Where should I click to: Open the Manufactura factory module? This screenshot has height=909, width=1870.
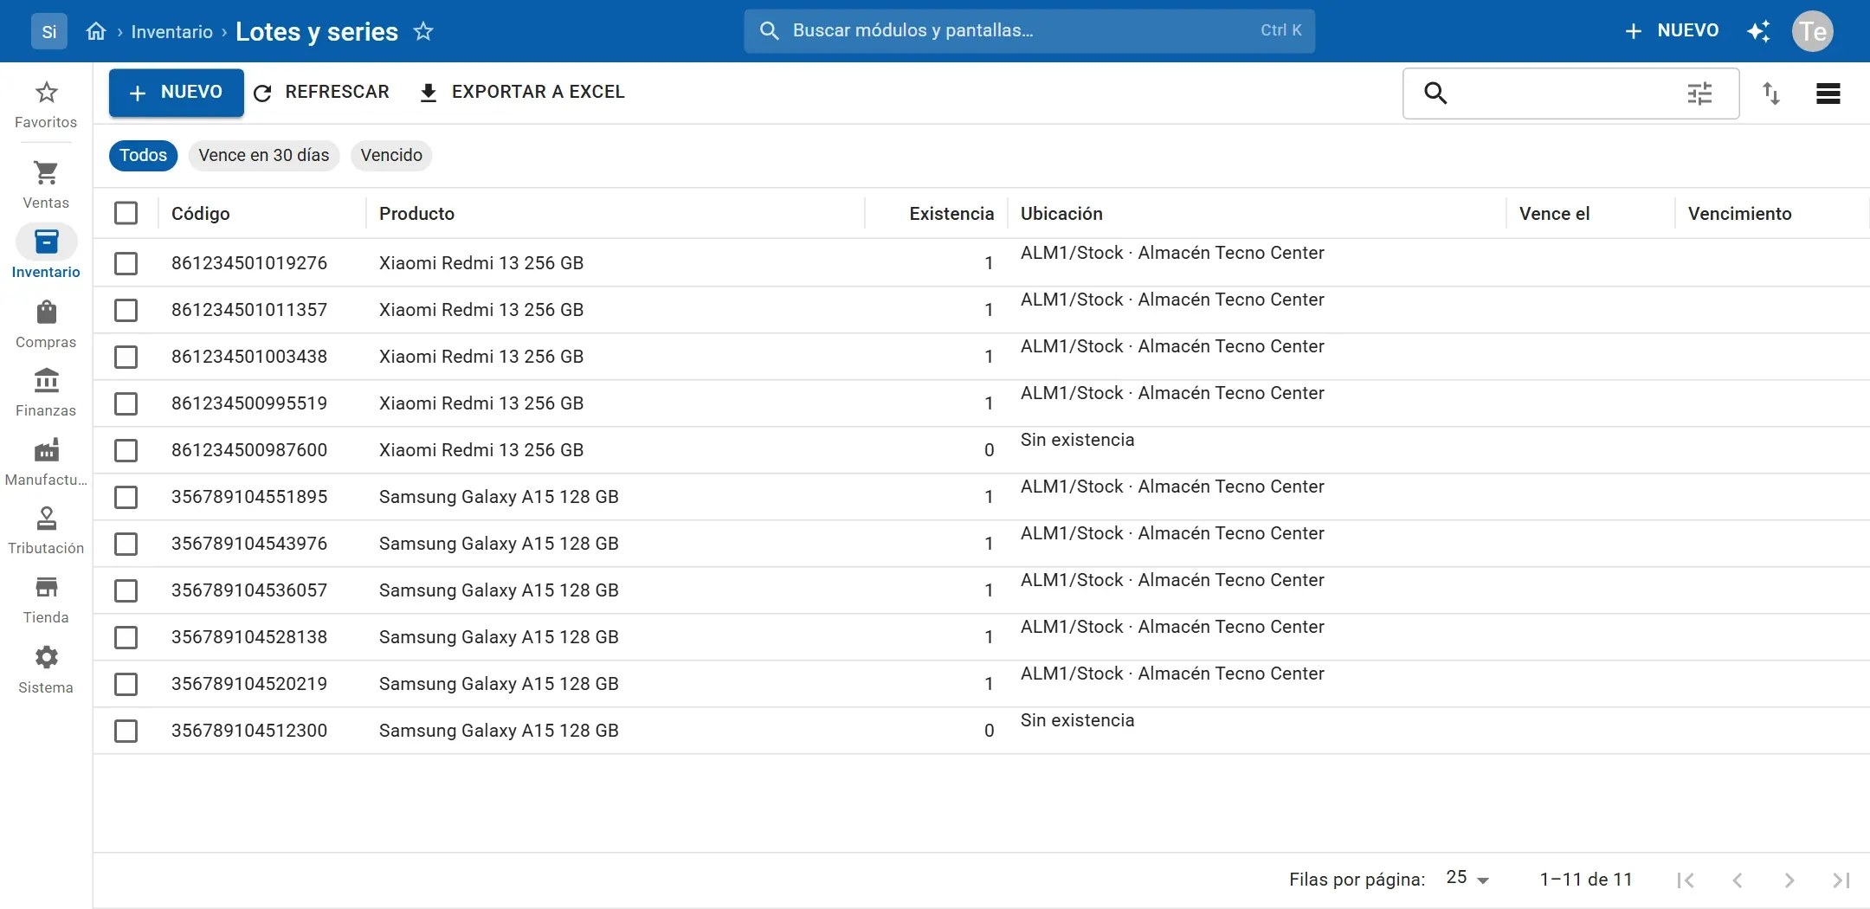[x=46, y=461]
